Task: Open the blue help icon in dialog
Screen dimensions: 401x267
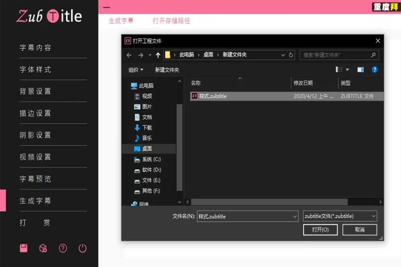Action: pyautogui.click(x=374, y=70)
